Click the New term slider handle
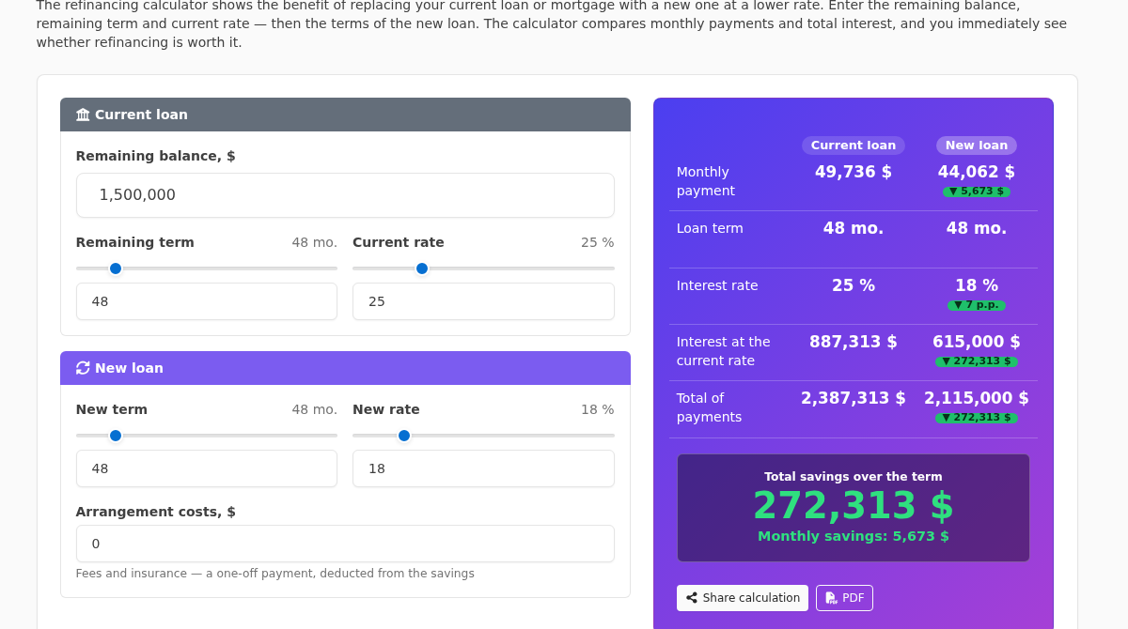The width and height of the screenshot is (1128, 629). point(116,436)
